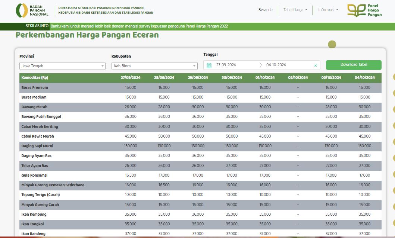Click the Badan Pangan Nasional logo

[32, 10]
